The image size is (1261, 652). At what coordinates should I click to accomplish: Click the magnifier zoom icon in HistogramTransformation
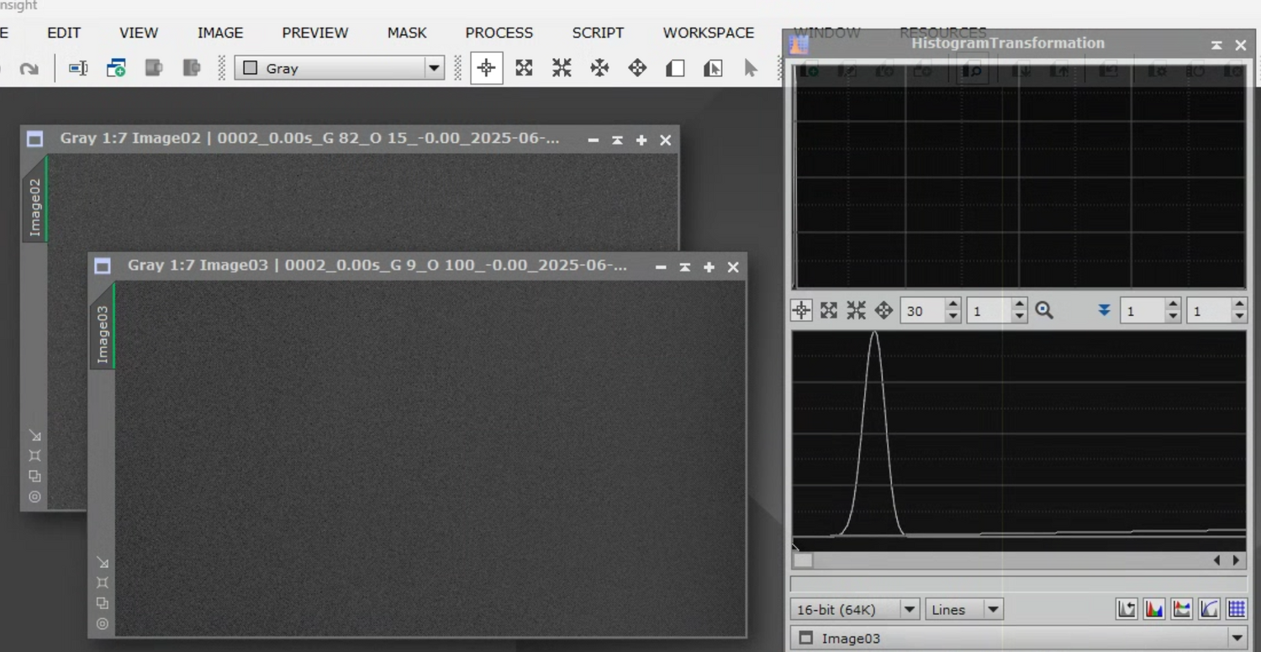[1044, 311]
